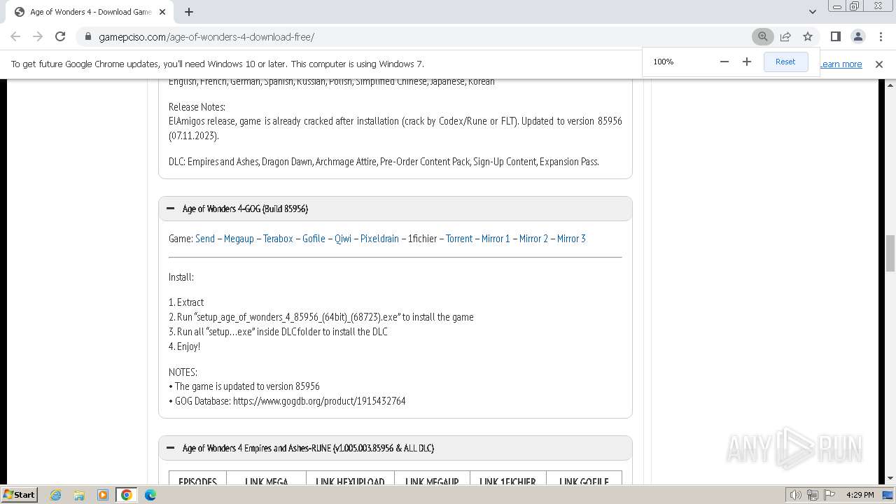Open the Mirror 3 link

click(x=571, y=239)
